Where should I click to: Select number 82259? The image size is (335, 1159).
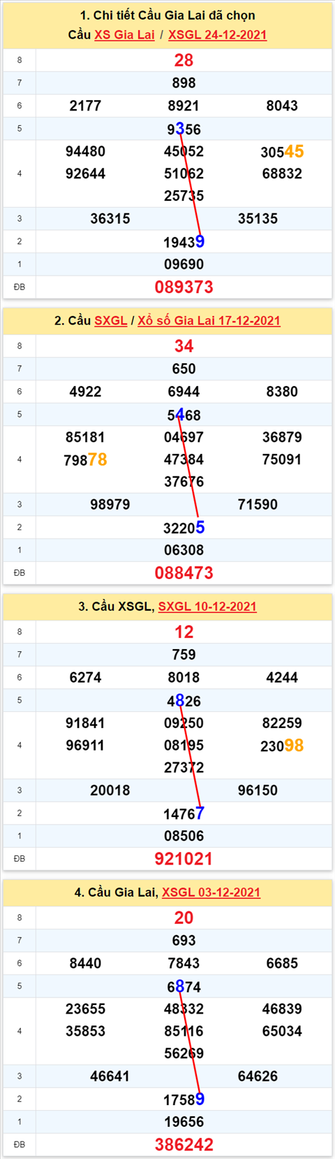(282, 723)
